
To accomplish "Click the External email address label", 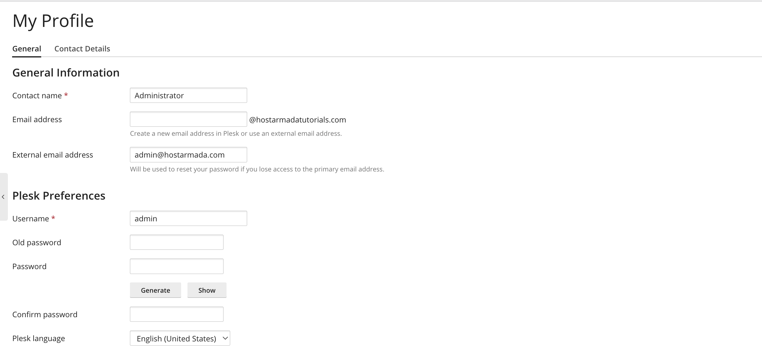I will pyautogui.click(x=53, y=155).
